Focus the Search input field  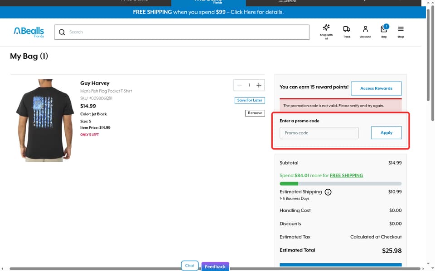click(182, 32)
